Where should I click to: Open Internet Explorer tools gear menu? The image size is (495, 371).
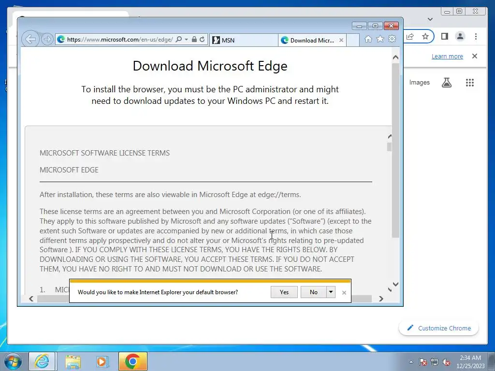[392, 39]
